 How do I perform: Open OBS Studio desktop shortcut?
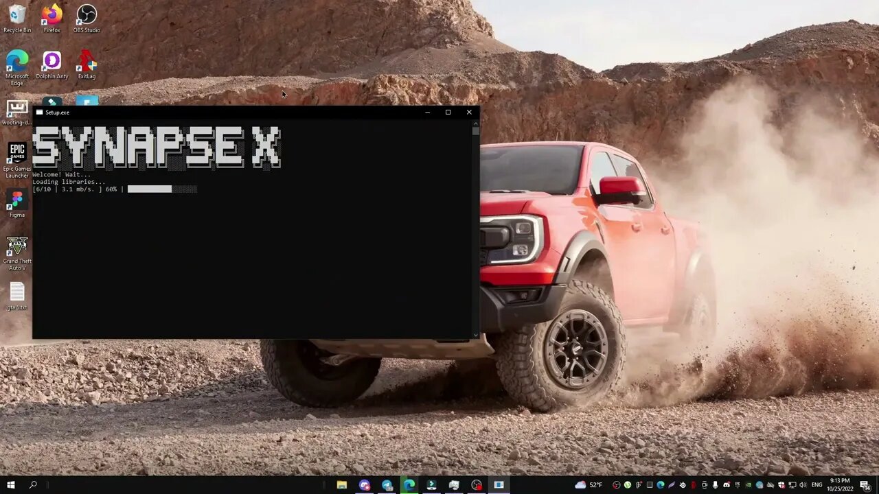tap(87, 19)
